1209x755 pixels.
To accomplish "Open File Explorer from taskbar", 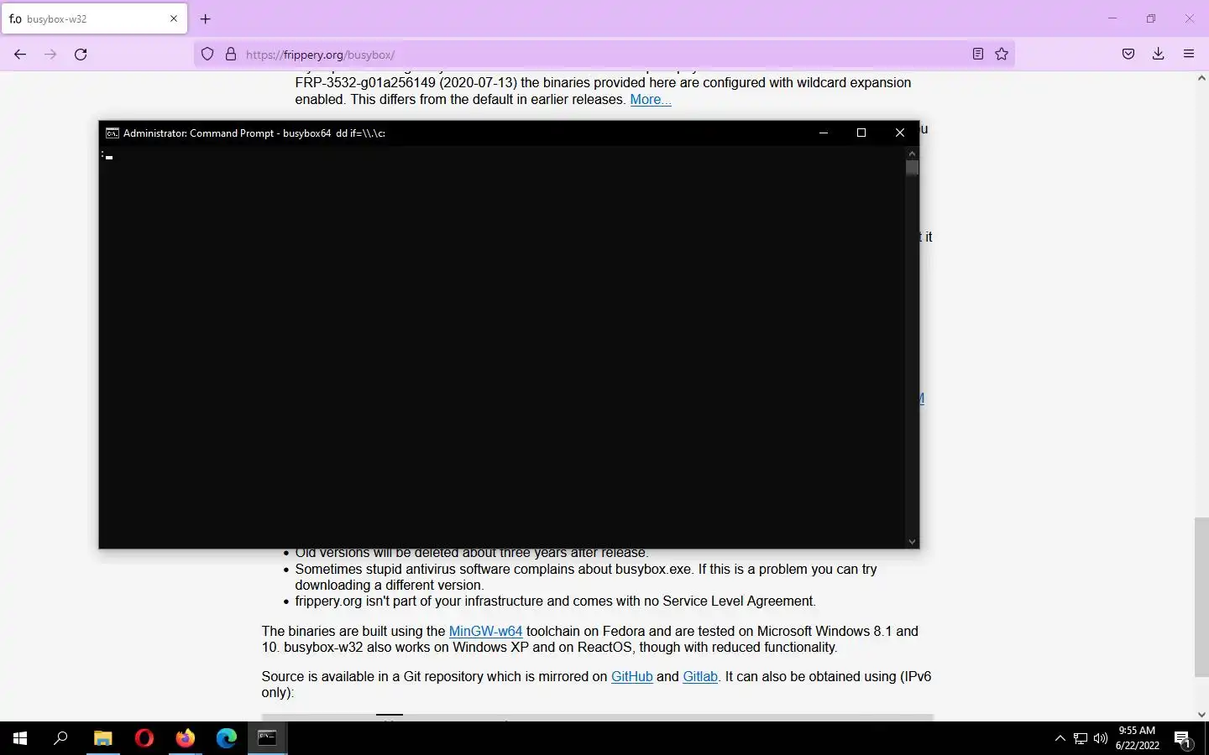I will tap(102, 738).
